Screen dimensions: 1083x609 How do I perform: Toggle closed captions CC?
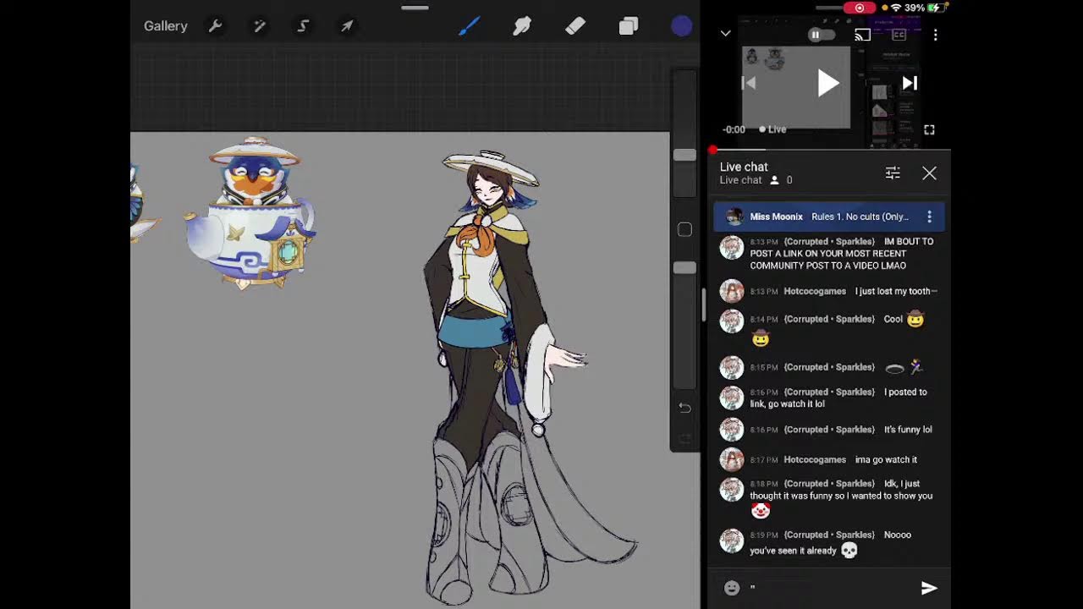tap(899, 35)
